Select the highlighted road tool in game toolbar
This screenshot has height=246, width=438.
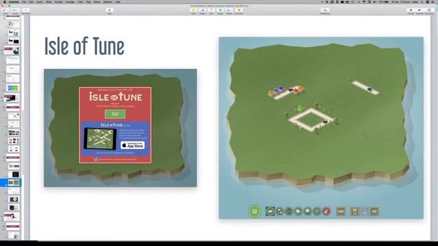tap(270, 211)
